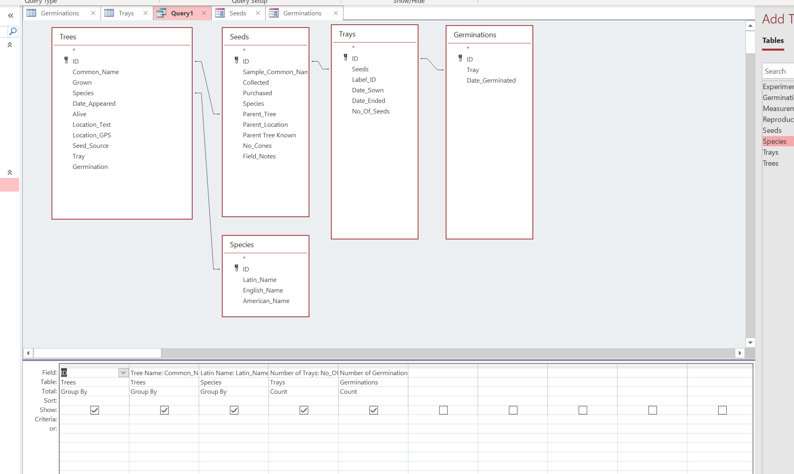Image resolution: width=794 pixels, height=474 pixels.
Task: Click the key icon beside Species ID
Action: point(236,268)
